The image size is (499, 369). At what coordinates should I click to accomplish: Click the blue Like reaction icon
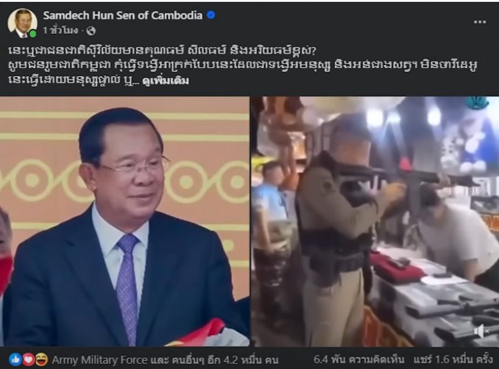tap(15, 359)
